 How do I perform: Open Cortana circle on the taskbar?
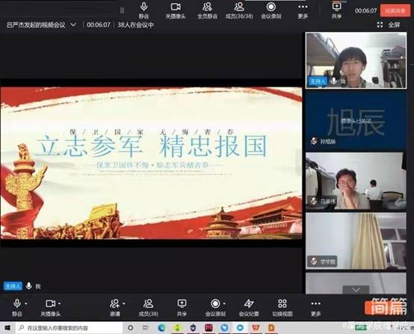click(131, 328)
